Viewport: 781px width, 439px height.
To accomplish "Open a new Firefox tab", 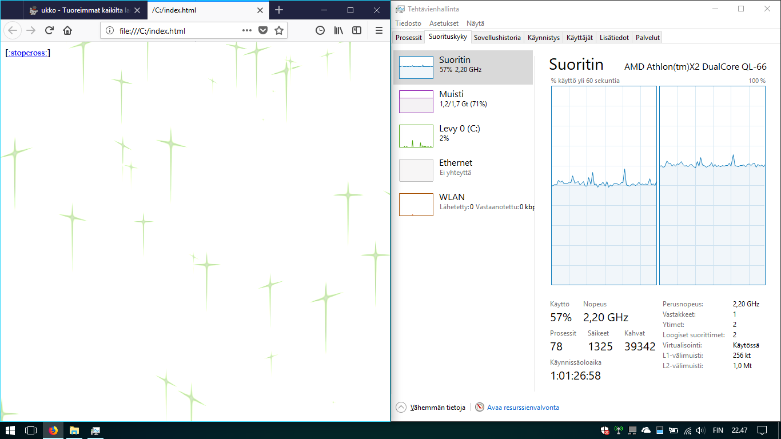I will tap(279, 10).
